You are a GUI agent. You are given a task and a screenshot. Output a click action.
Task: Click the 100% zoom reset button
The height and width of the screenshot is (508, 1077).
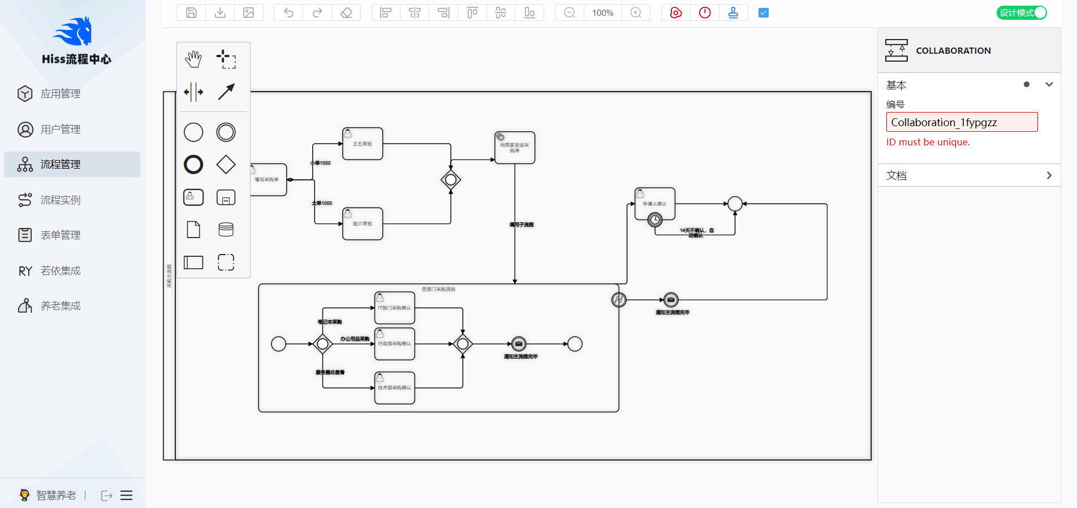tap(602, 12)
